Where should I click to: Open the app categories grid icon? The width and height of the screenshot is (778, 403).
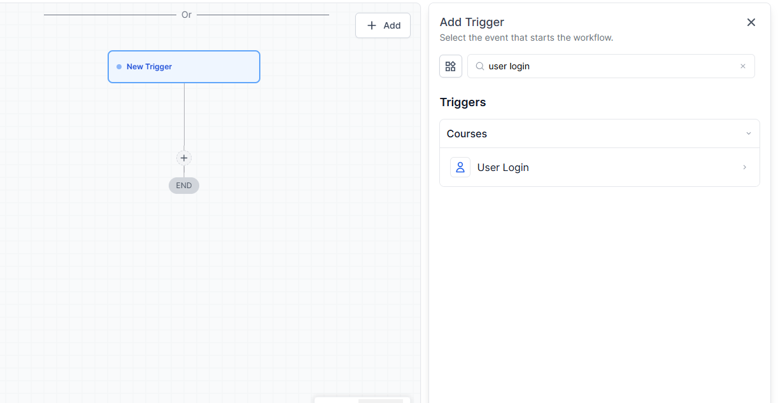coord(451,66)
